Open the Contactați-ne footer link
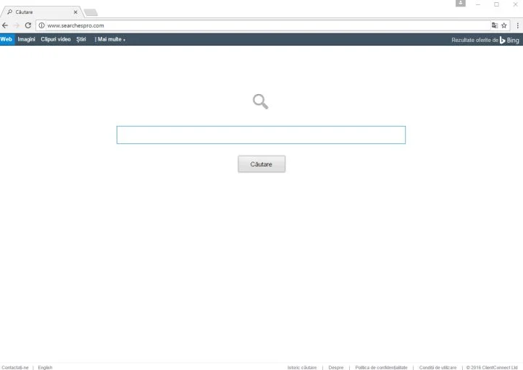Viewport: 523px width, 370px height. pyautogui.click(x=15, y=367)
